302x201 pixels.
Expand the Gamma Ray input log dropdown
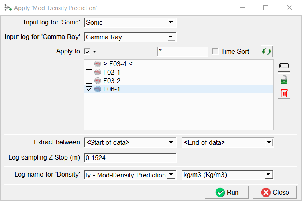130,37
